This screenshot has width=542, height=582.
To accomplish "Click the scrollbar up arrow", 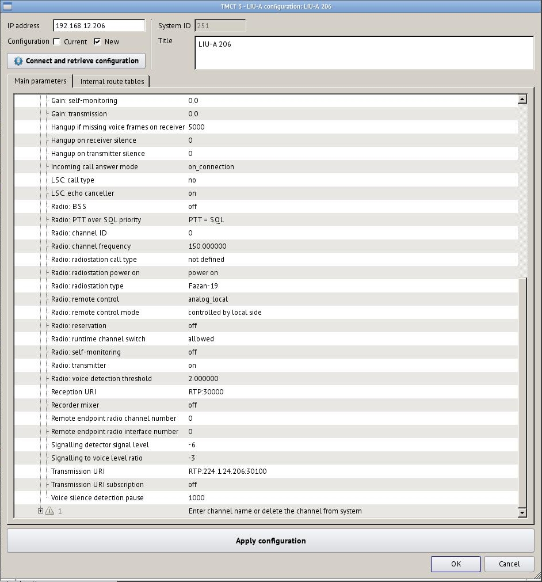I will (x=522, y=99).
